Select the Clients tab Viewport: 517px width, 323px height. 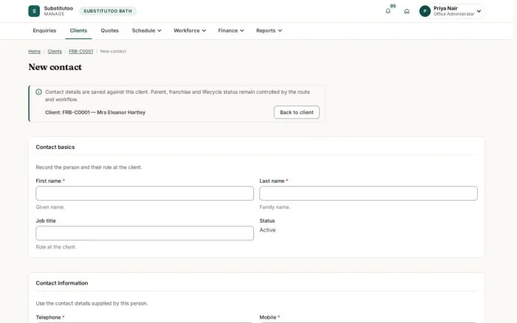[78, 31]
